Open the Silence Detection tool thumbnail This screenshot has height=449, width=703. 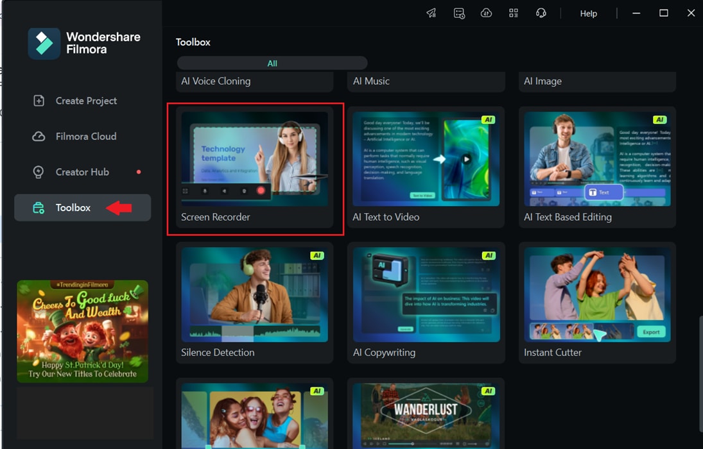pos(255,295)
